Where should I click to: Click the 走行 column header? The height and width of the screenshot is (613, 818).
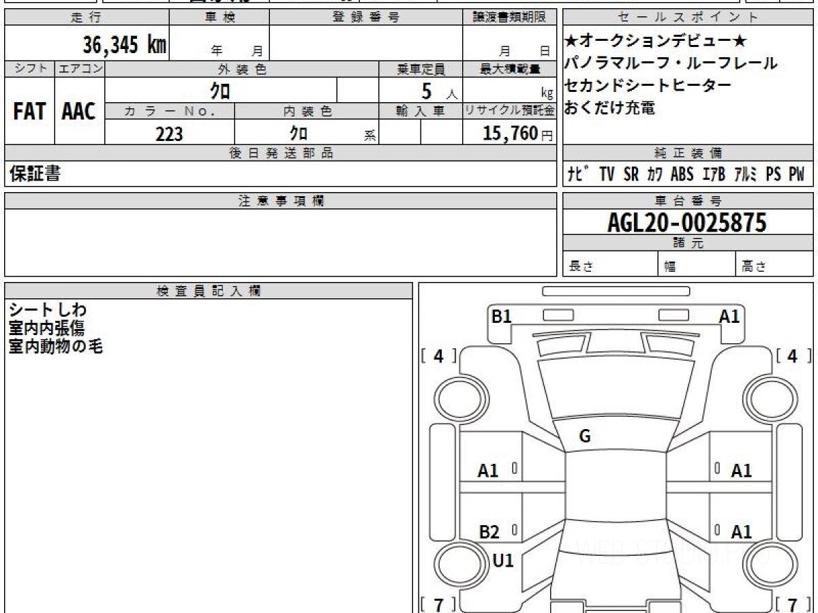point(86,18)
